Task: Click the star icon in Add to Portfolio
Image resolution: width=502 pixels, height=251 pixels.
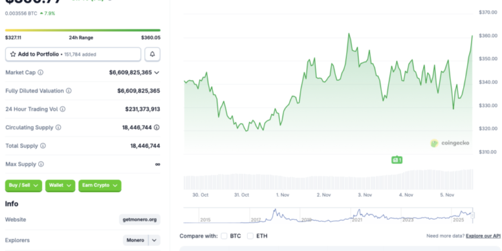Action: pyautogui.click(x=13, y=54)
